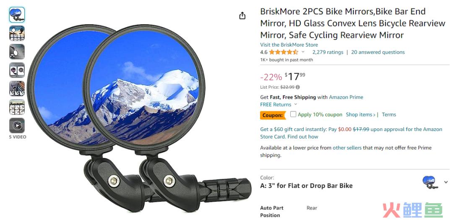Select the fifth thumbnail showing bike handlebar

tap(17, 89)
